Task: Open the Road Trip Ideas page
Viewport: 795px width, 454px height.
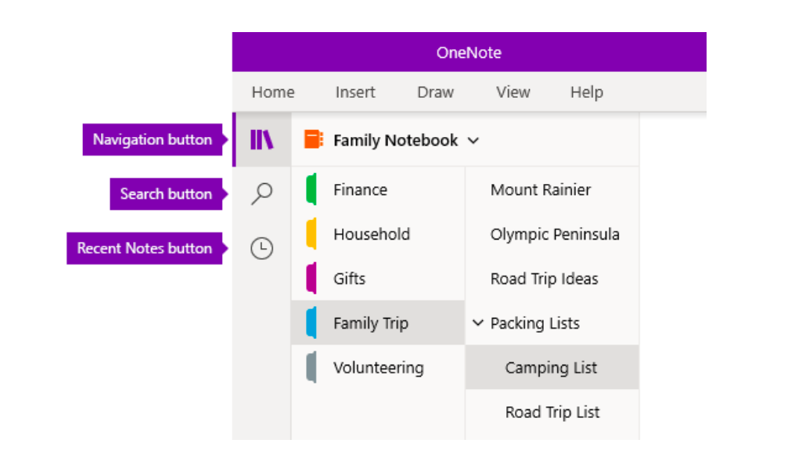Action: [x=552, y=278]
